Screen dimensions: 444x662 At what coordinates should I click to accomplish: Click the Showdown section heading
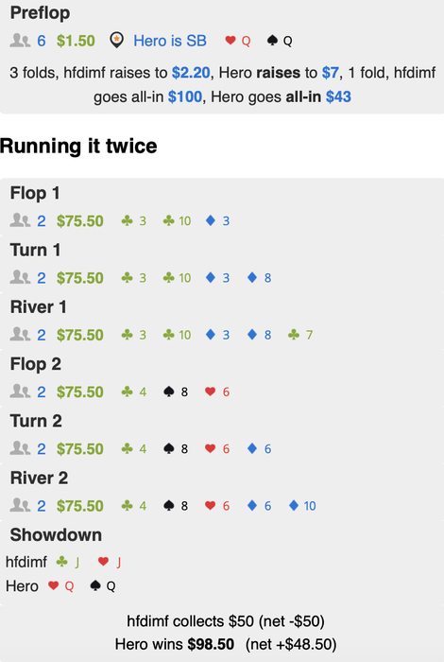(56, 535)
